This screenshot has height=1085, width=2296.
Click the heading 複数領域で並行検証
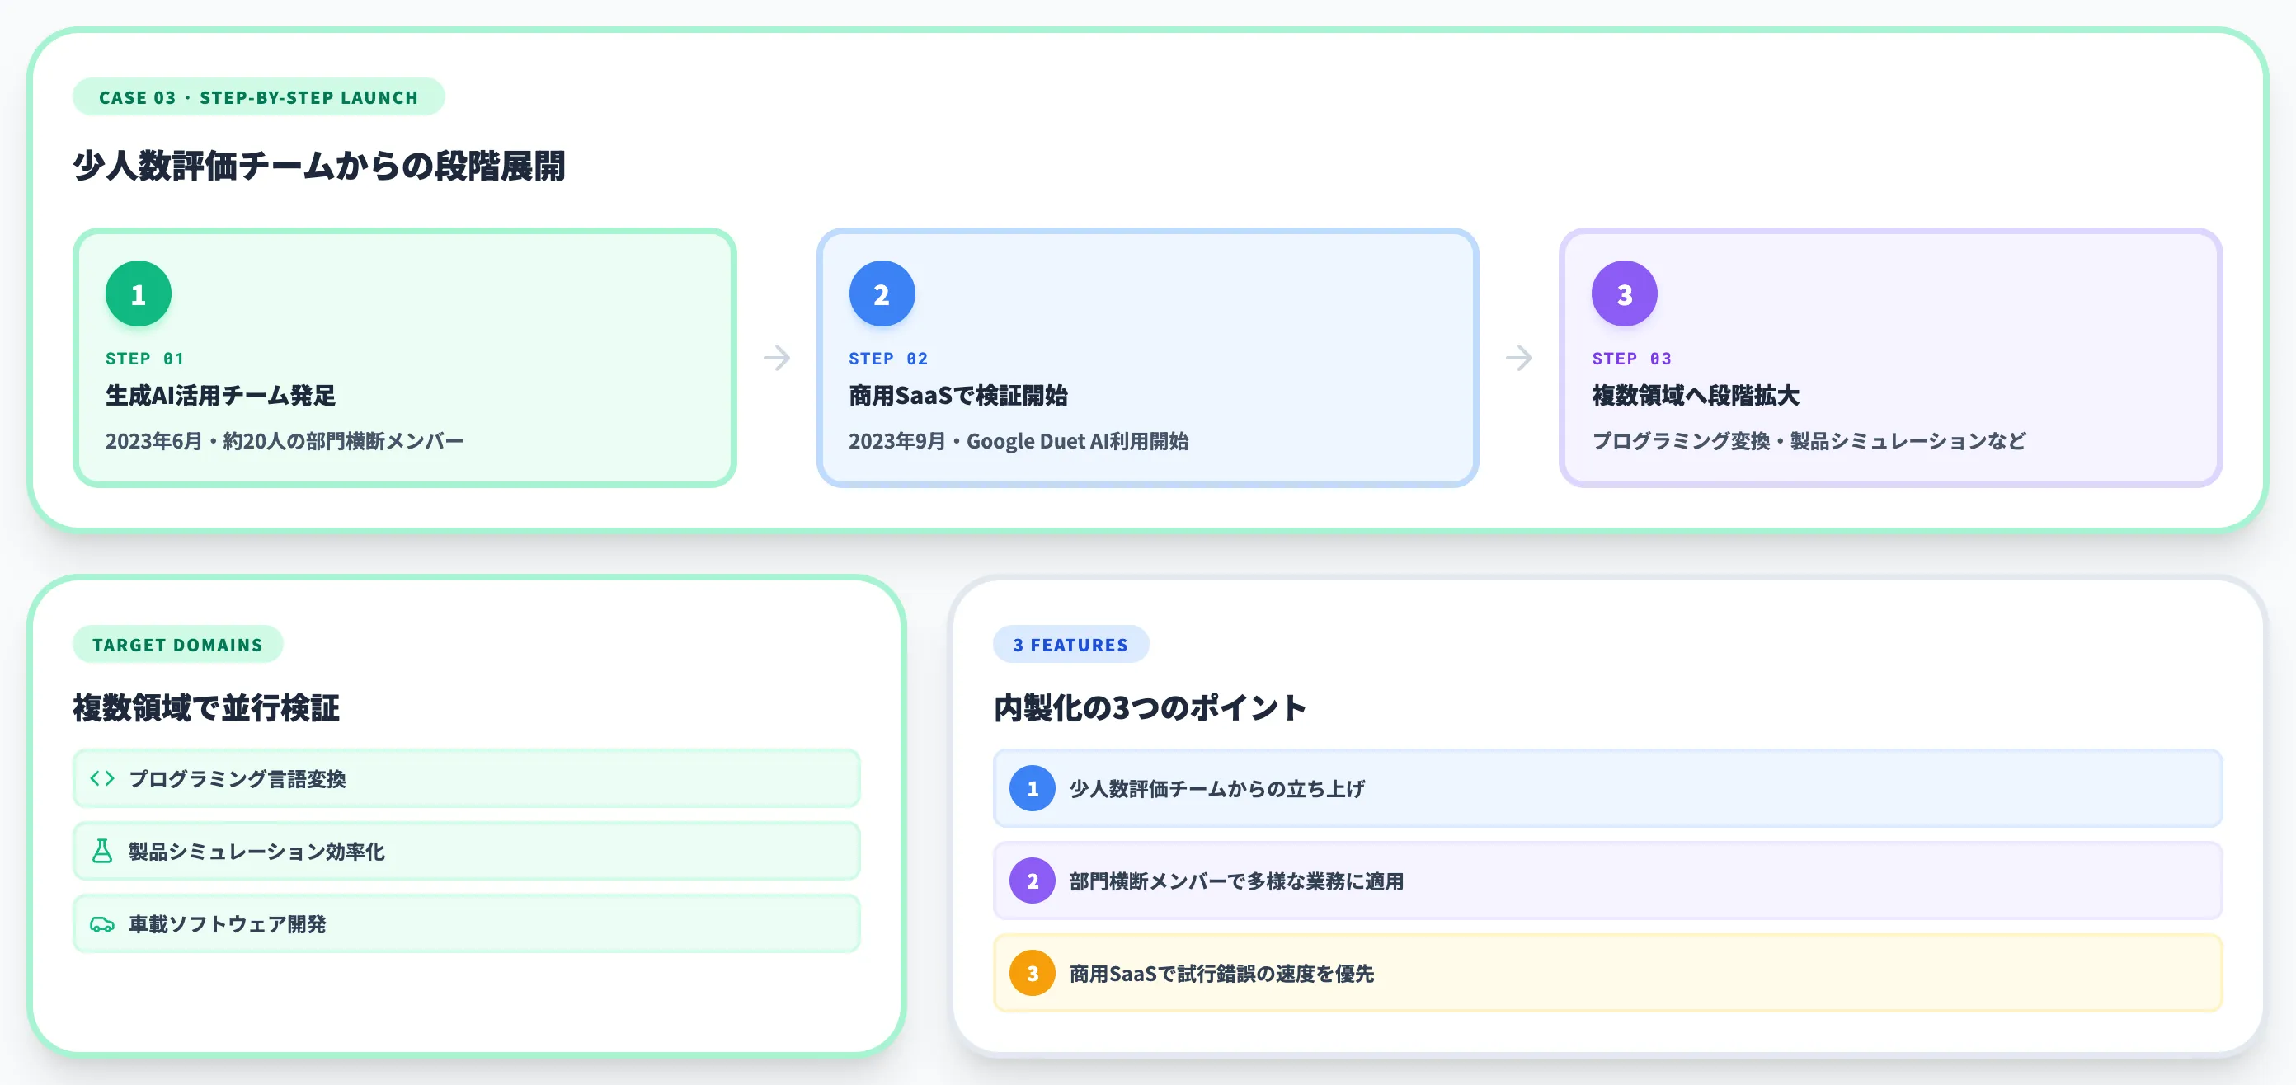[206, 708]
